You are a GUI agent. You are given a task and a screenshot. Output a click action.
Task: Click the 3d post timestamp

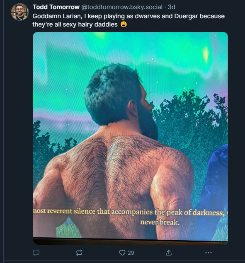172,7
